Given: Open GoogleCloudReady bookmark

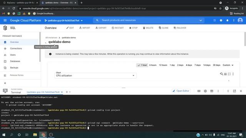Looking at the screenshot, I should click(44, 14).
